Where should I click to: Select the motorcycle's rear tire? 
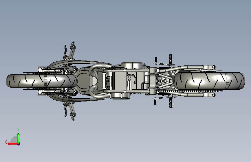[x=210, y=81]
